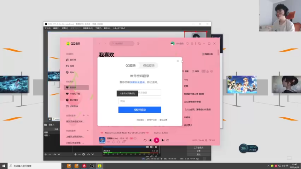Switch to the 微信登录 tab
The image size is (301, 169).
click(149, 65)
